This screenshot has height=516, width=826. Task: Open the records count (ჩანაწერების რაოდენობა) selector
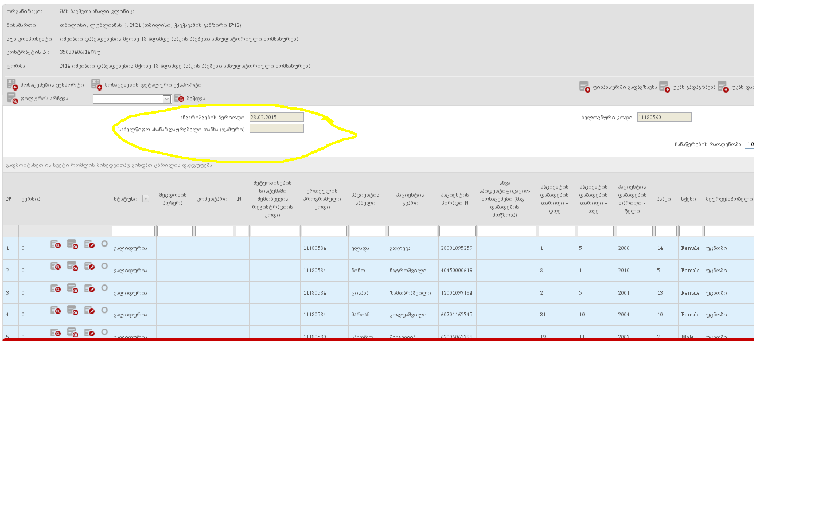click(749, 144)
